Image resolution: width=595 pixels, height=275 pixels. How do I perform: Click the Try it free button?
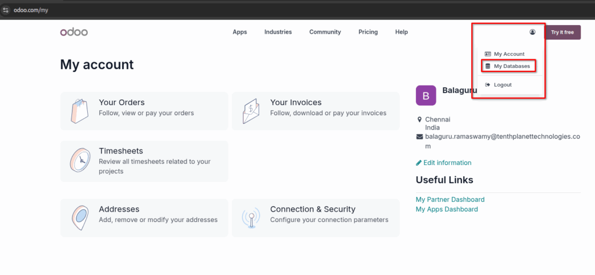pos(562,33)
